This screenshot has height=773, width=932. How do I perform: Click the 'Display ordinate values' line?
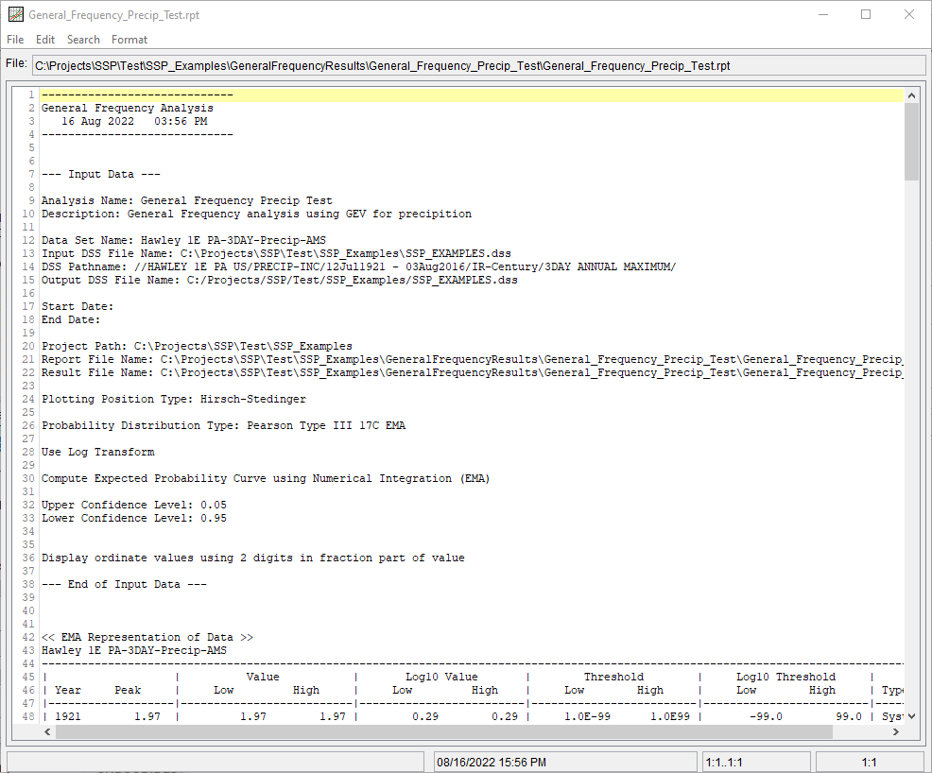coord(253,558)
